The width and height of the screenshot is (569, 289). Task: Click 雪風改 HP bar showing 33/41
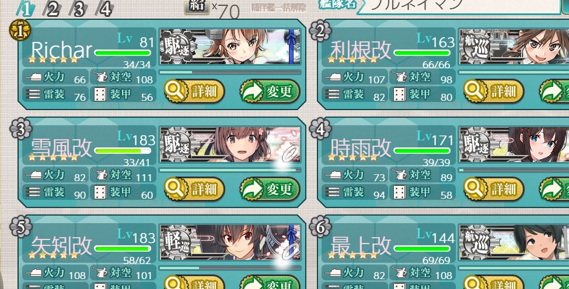tap(123, 151)
